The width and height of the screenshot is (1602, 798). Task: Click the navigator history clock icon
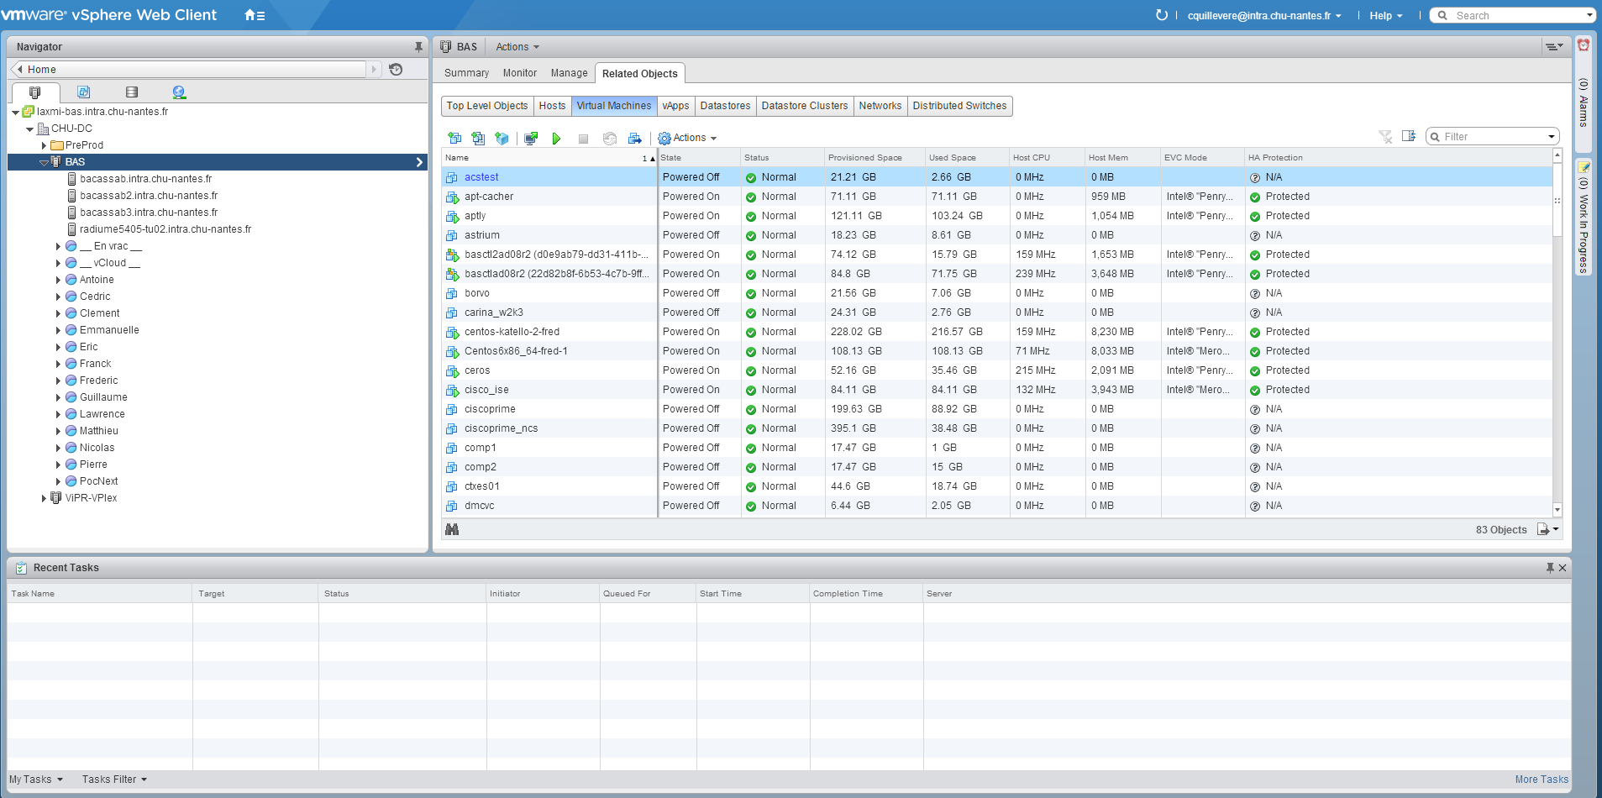point(396,70)
